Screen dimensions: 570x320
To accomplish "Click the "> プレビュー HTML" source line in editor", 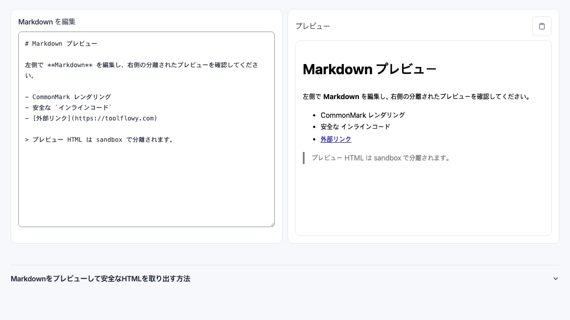I will (99, 140).
